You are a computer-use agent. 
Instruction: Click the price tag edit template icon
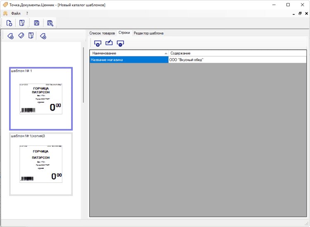pyautogui.click(x=21, y=36)
